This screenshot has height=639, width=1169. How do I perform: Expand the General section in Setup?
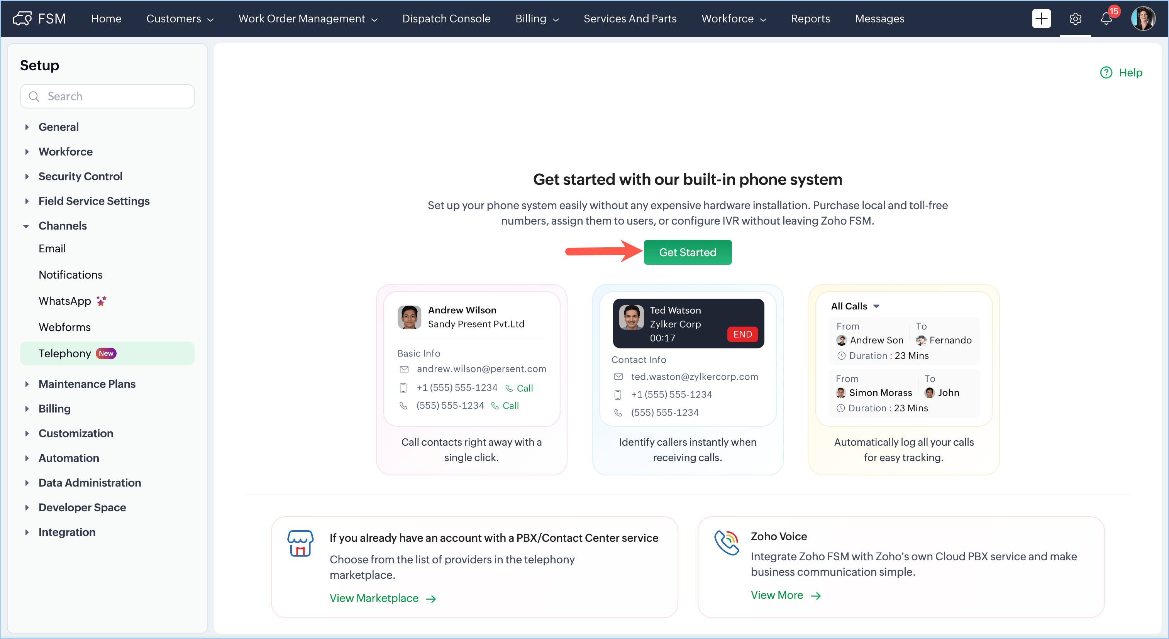tap(27, 127)
